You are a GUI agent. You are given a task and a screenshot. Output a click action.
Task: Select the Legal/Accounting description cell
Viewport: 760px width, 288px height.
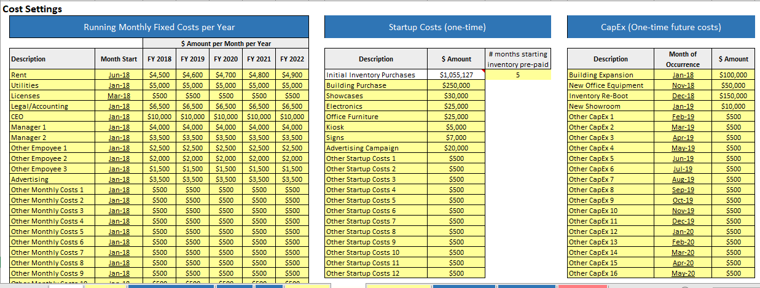coord(52,106)
